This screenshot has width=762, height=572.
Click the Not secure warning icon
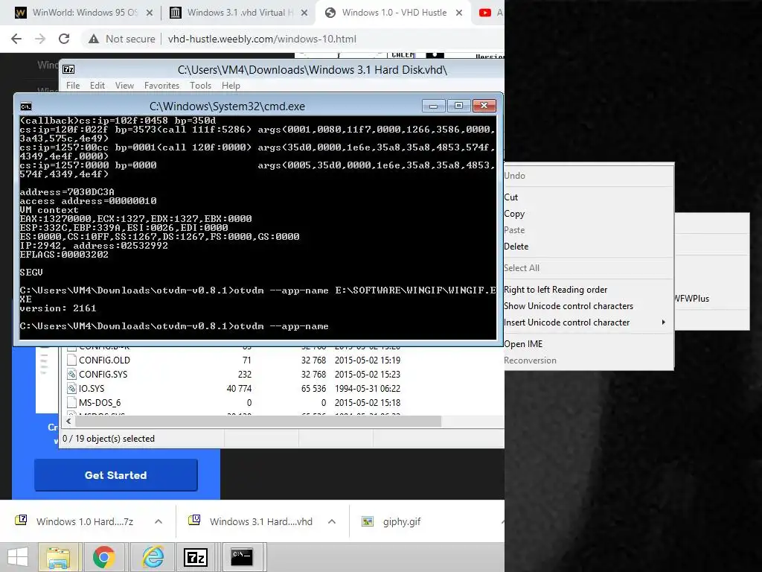(94, 39)
